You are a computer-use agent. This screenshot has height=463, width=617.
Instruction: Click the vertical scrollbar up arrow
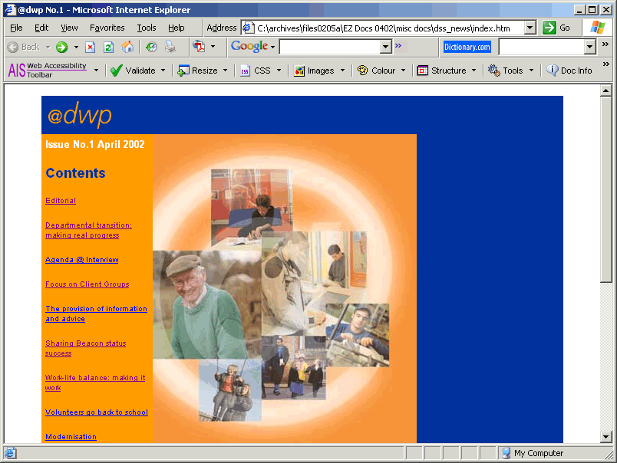tap(606, 90)
